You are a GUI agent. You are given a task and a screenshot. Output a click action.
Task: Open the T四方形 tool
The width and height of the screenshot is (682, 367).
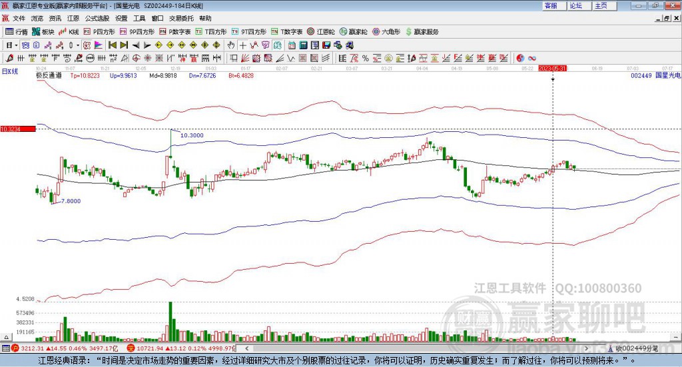(x=211, y=32)
